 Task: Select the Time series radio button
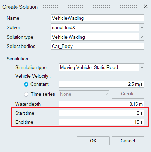pos(26,94)
